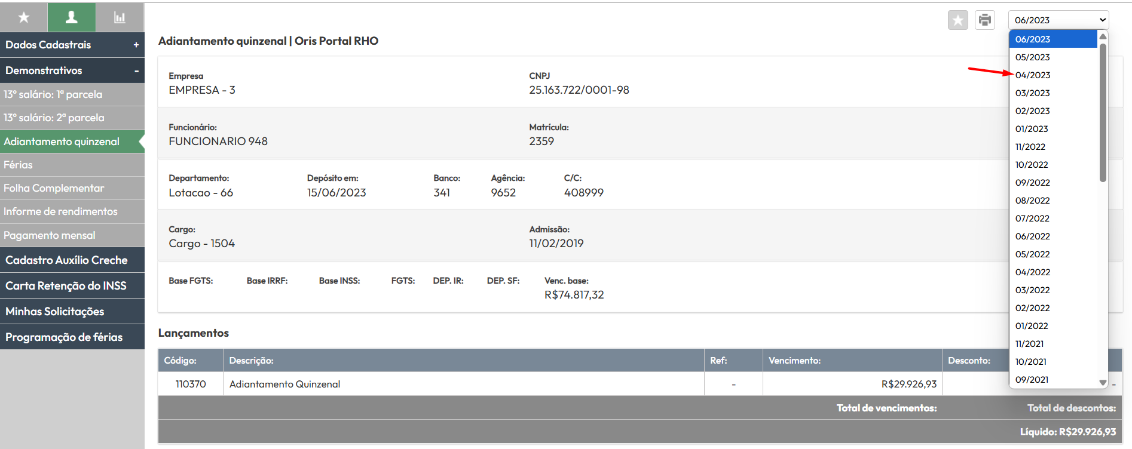Open Minhas Solicitações section
The height and width of the screenshot is (449, 1132).
tap(55, 312)
